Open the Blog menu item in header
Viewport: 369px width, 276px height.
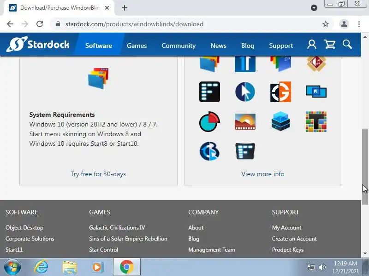[248, 46]
